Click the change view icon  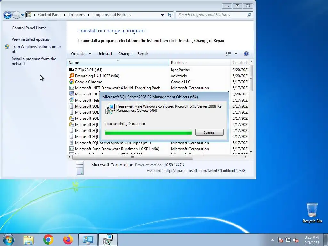tap(228, 54)
